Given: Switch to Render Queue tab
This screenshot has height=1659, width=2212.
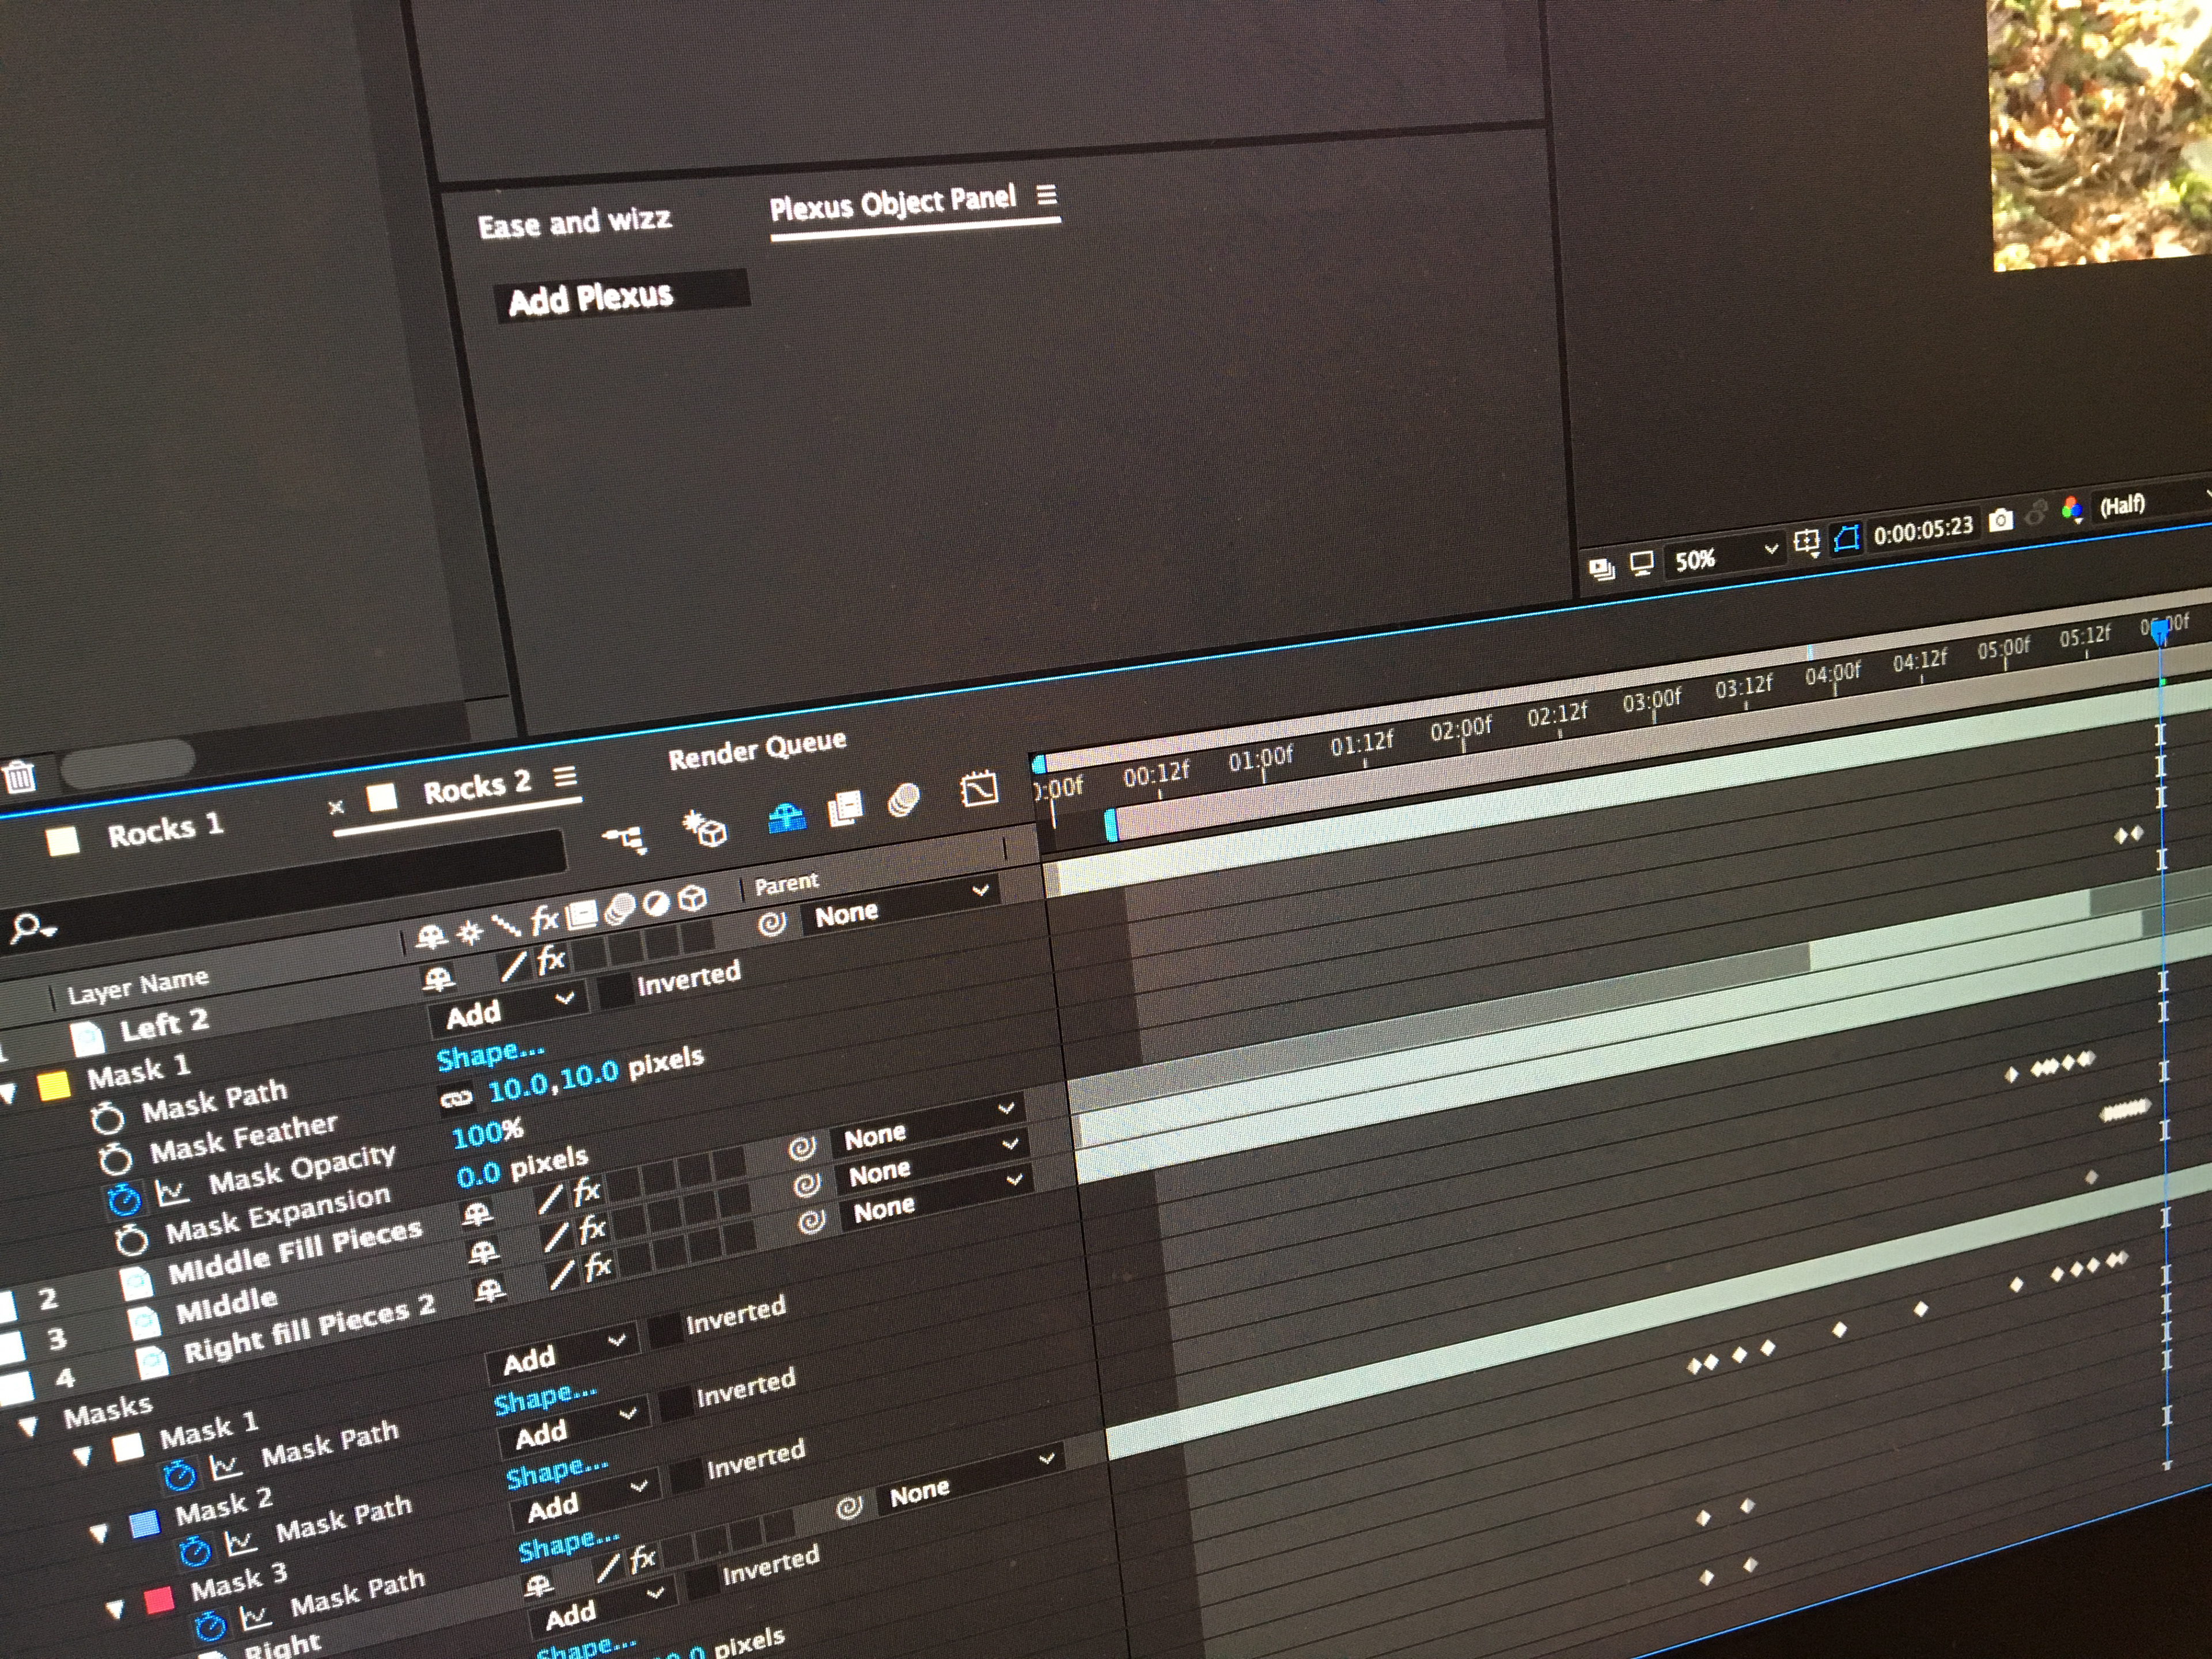Looking at the screenshot, I should click(757, 749).
